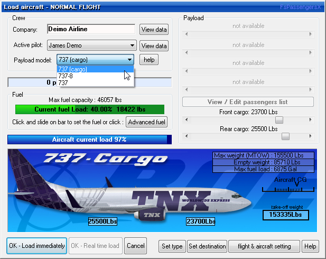Image resolution: width=326 pixels, height=259 pixels.
Task: Click the take-off weight 153335Lbs box
Action: (286, 215)
